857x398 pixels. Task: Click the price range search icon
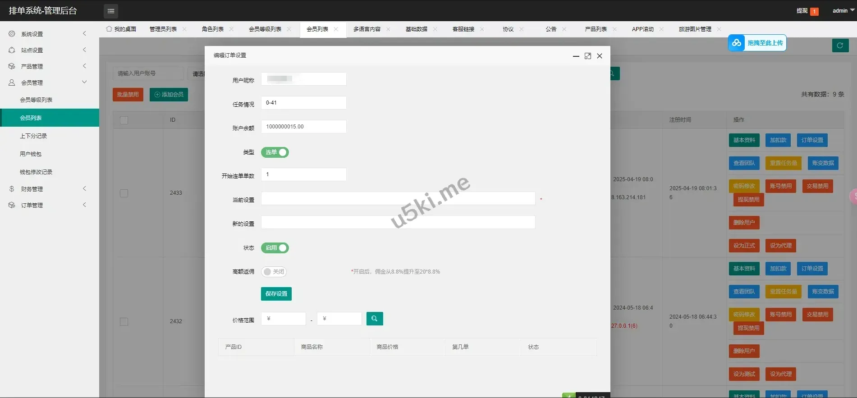(x=374, y=319)
